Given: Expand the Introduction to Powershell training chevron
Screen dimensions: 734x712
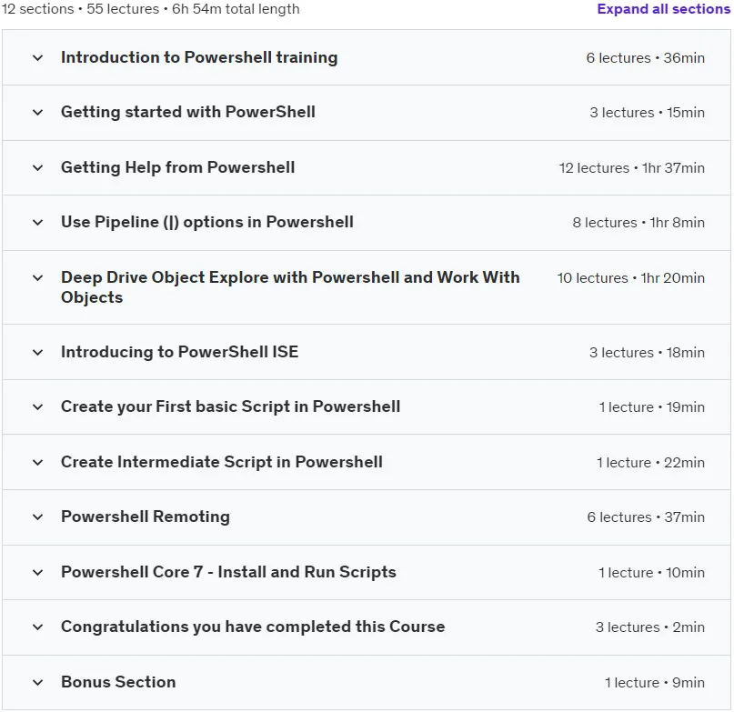Looking at the screenshot, I should tap(38, 58).
